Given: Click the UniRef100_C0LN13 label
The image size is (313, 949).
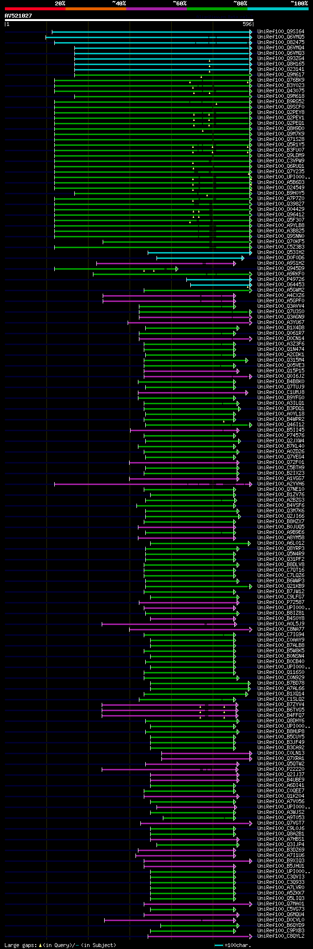Looking at the screenshot, I should pos(281,753).
